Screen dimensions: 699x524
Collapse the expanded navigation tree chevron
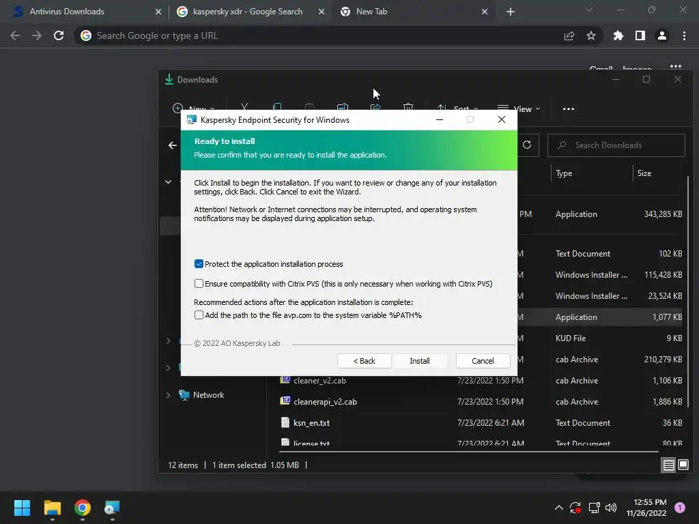[168, 181]
